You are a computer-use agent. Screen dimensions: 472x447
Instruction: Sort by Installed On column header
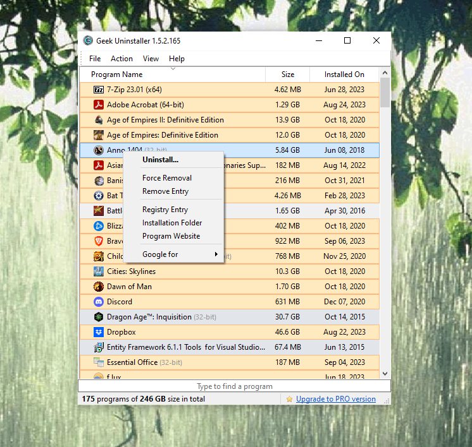point(344,74)
